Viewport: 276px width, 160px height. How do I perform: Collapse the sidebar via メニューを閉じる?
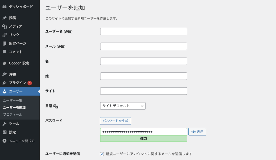coord(5,141)
